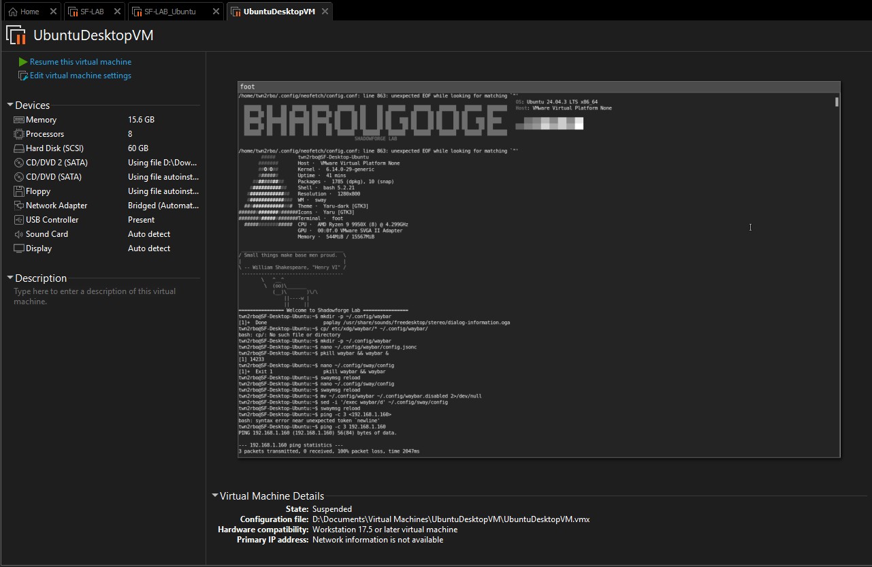Click the description text input area
This screenshot has width=872, height=567.
coord(102,297)
